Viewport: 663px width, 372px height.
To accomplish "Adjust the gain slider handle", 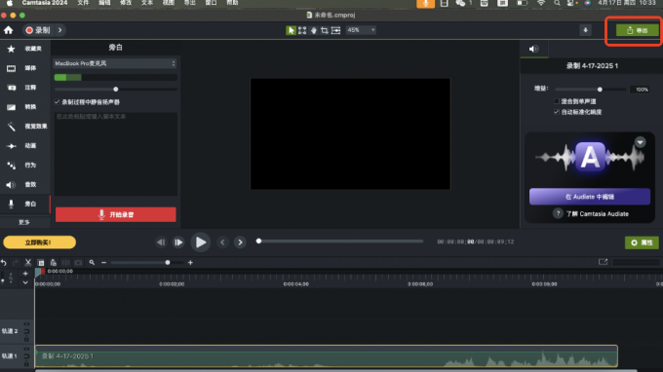I will click(600, 90).
